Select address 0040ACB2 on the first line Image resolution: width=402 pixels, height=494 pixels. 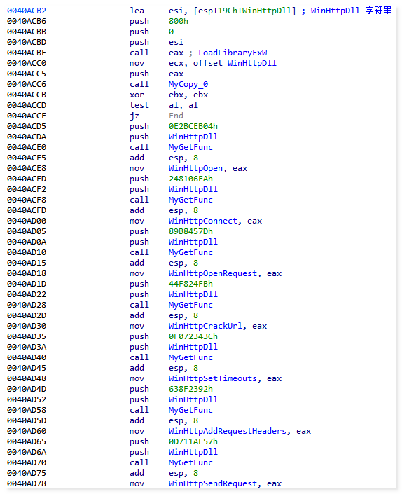[x=27, y=11]
